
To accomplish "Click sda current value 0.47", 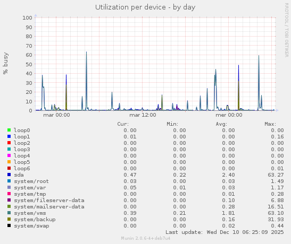I will [x=130, y=175].
